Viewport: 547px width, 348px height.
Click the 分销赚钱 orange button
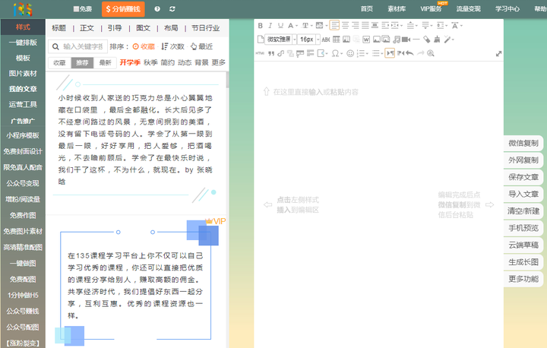(x=123, y=9)
